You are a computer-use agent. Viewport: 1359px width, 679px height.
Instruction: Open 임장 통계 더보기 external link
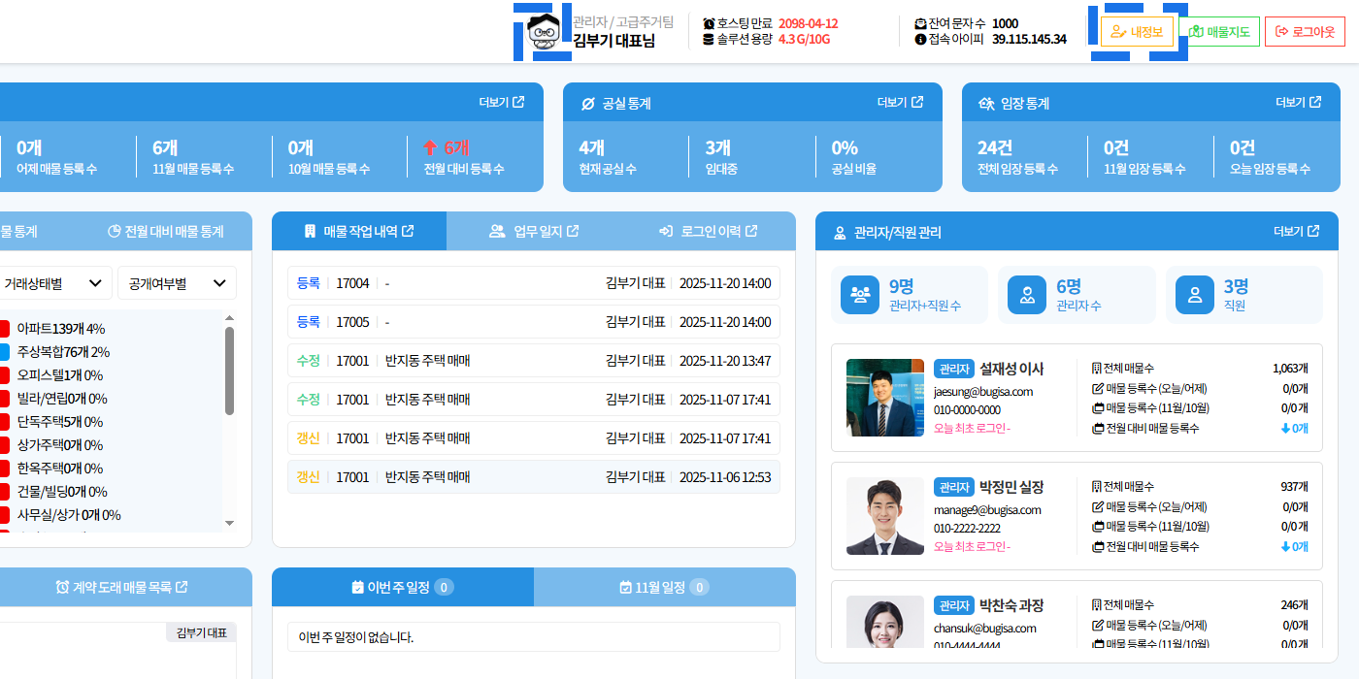(x=1298, y=103)
